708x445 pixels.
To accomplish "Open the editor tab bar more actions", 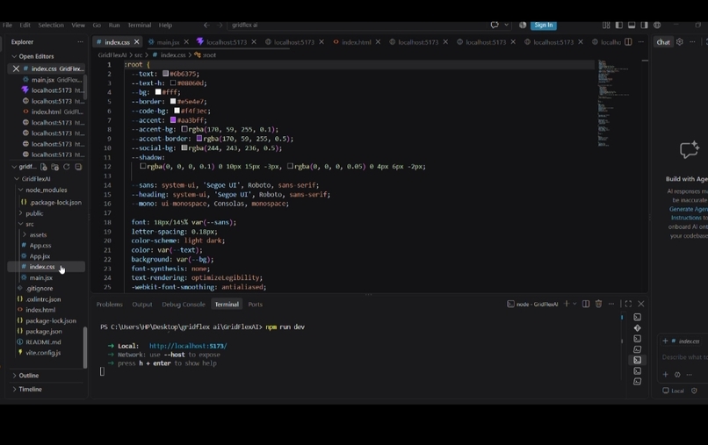I will (640, 42).
